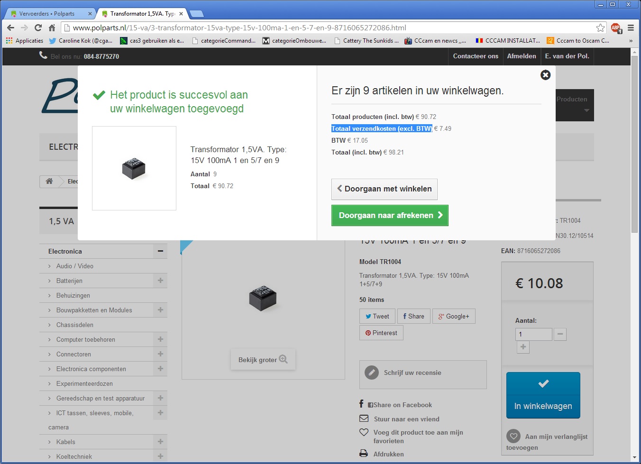Show more bookmarks chevron
This screenshot has height=464, width=641.
631,41
